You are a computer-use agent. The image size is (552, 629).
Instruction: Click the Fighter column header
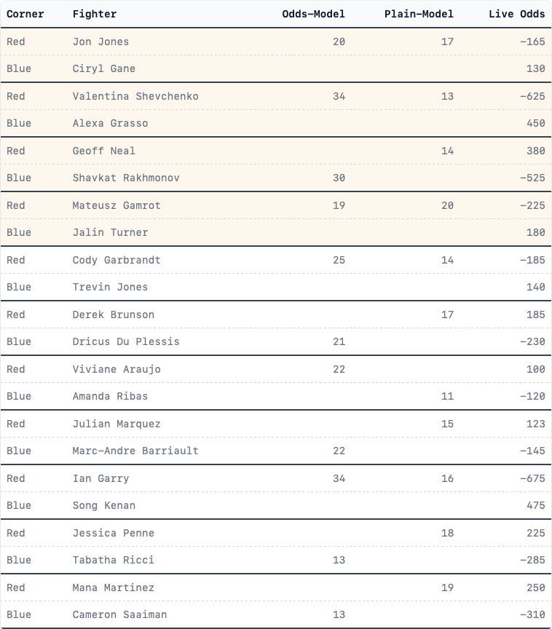[95, 14]
